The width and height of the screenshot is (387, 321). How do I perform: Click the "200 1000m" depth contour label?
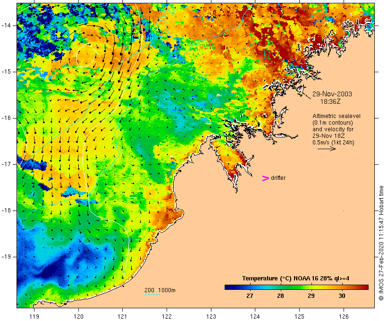tap(160, 290)
